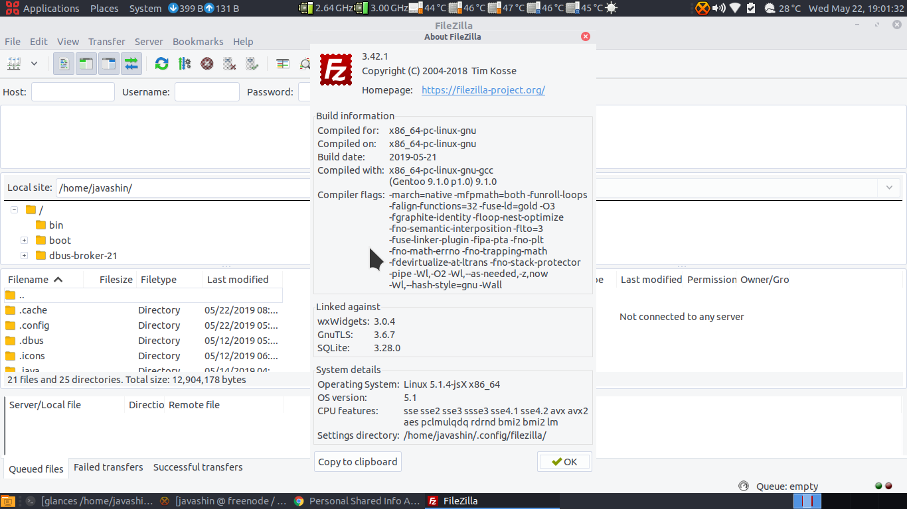Sort local files by Filetype column
This screenshot has height=509, width=907.
coord(169,280)
